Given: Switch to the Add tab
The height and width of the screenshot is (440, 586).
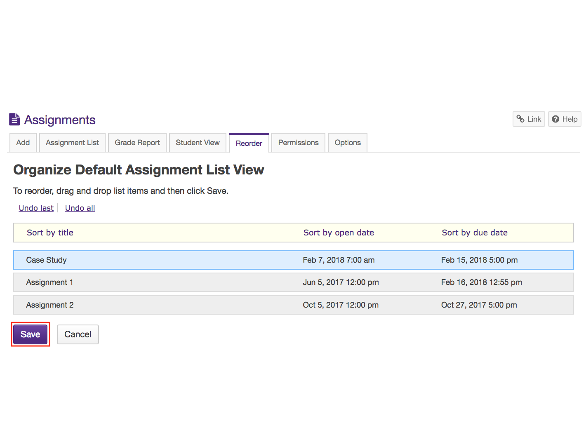Looking at the screenshot, I should (23, 142).
